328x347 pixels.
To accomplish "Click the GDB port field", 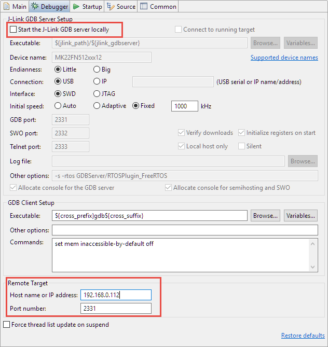I will tap(71, 120).
